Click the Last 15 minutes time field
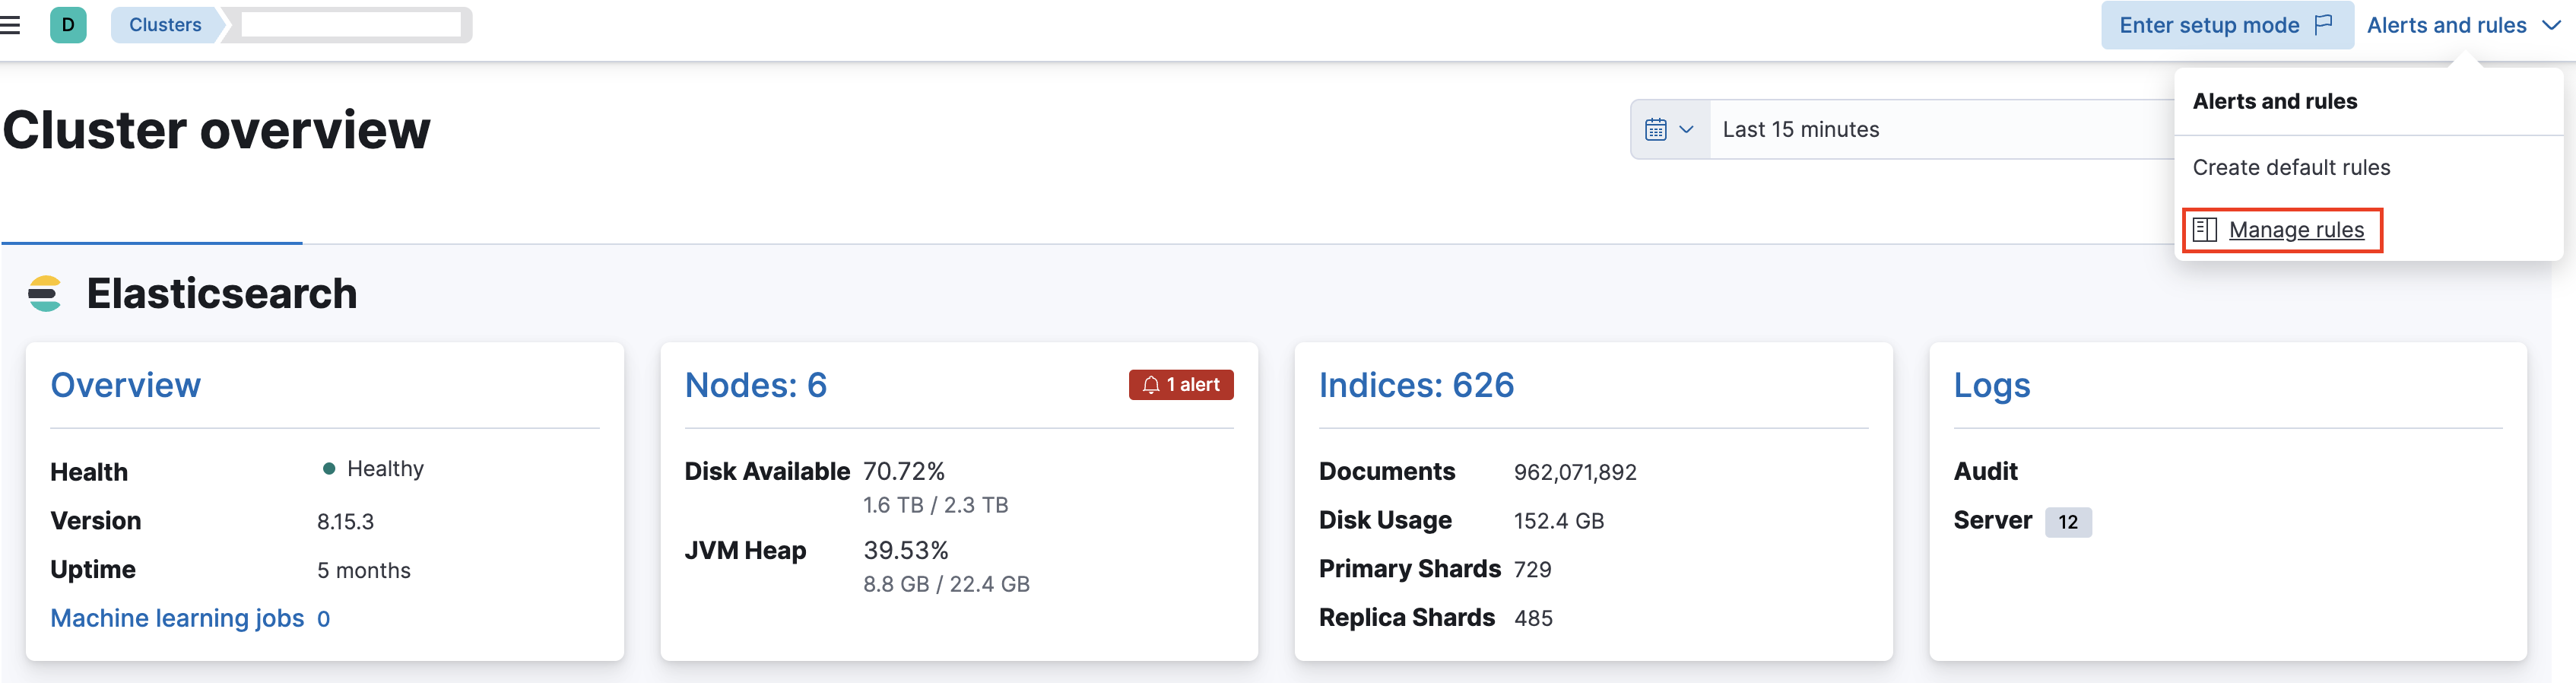This screenshot has height=683, width=2576. pos(1940,129)
